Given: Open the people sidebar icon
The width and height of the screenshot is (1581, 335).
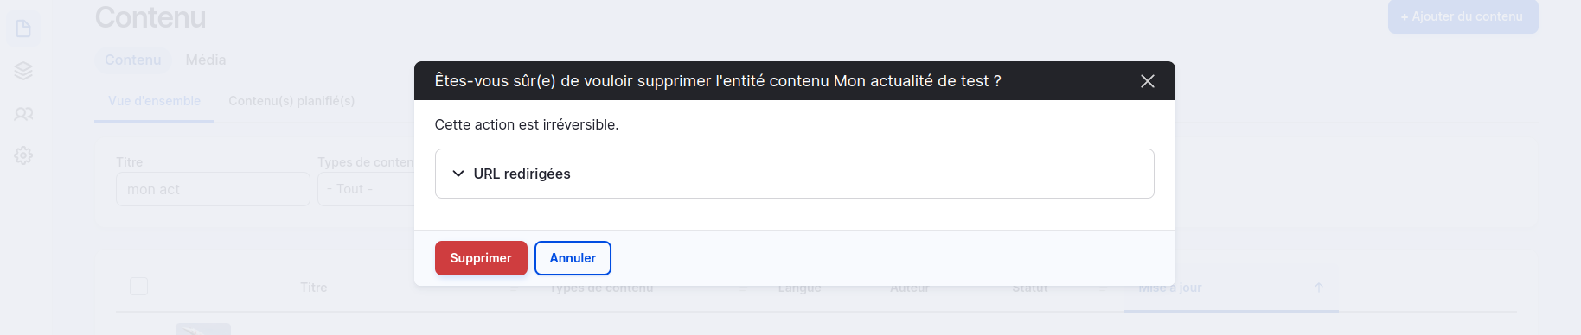Looking at the screenshot, I should [x=23, y=114].
